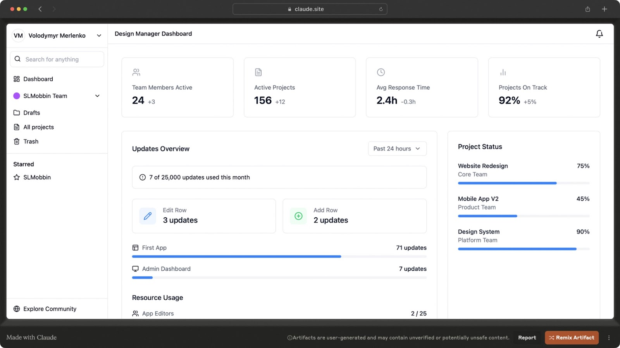Focus the Search for anything field

pos(62,60)
